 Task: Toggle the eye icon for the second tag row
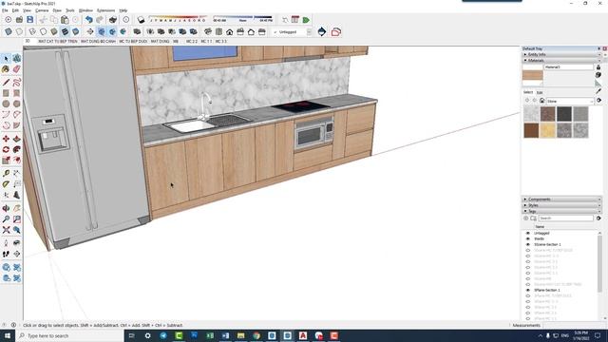pyautogui.click(x=528, y=238)
